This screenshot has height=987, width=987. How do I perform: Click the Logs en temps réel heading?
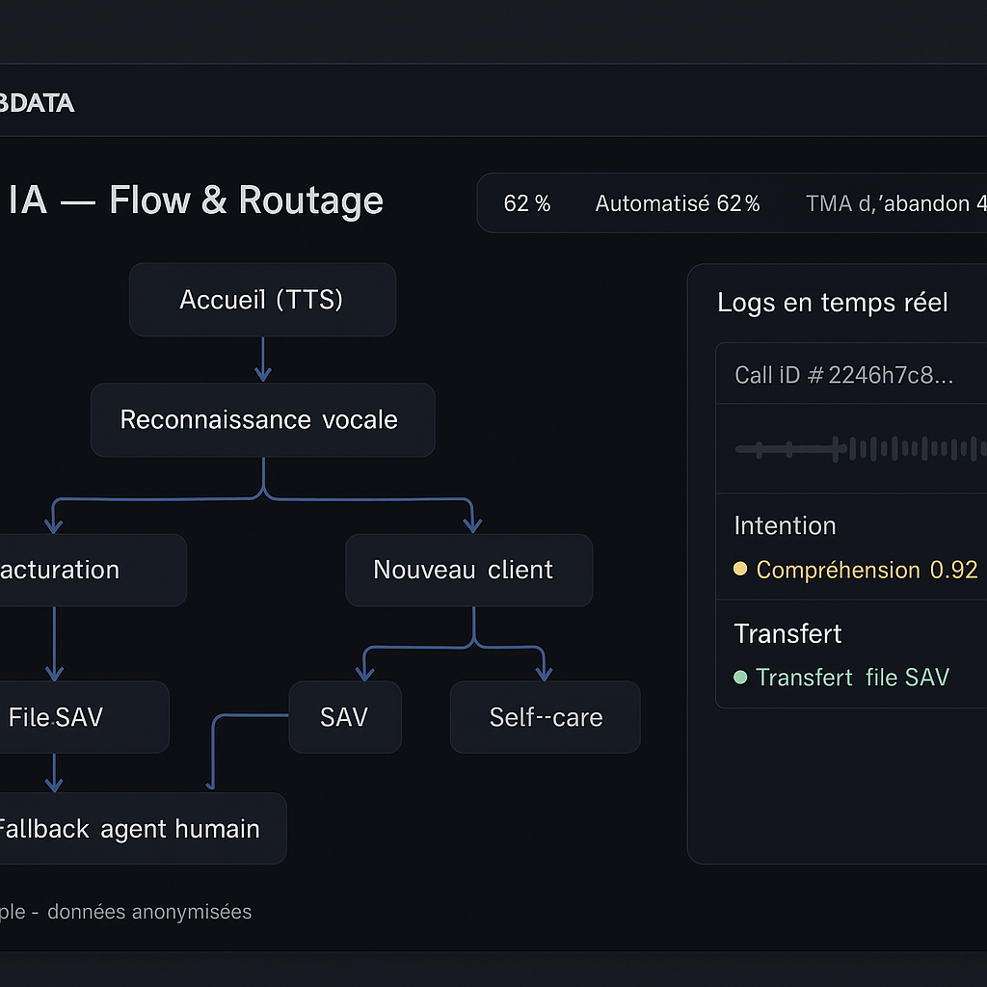(x=833, y=303)
